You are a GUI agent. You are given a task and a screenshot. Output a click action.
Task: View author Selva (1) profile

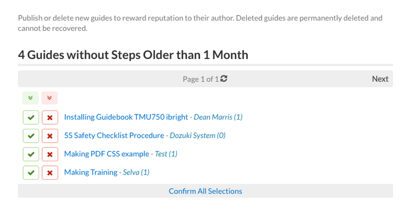[136, 172]
